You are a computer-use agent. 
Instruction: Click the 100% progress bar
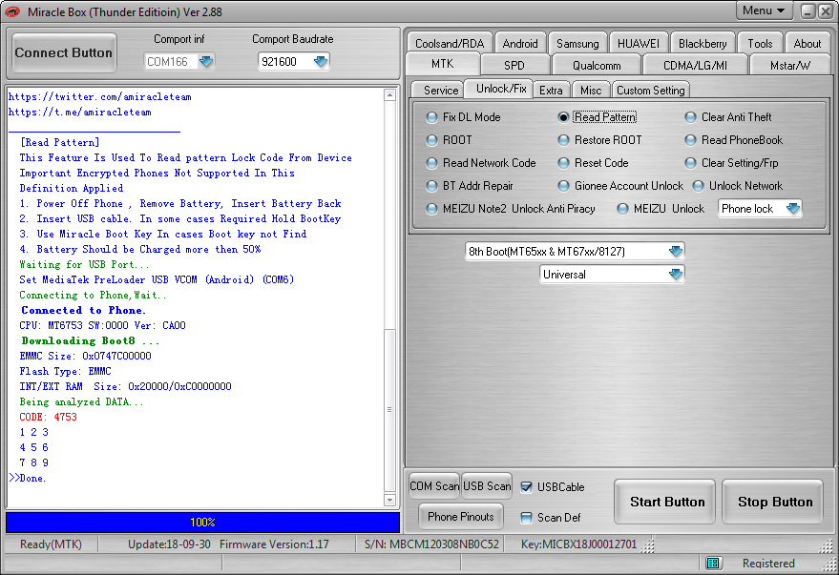pos(202,523)
